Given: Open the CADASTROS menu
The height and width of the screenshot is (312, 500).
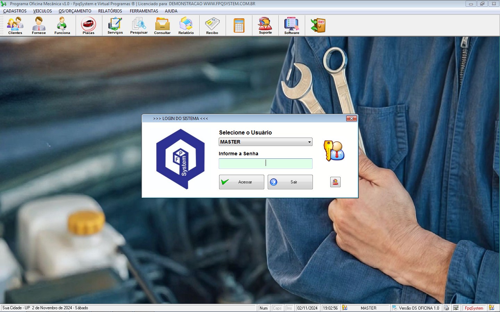Looking at the screenshot, I should tap(15, 11).
